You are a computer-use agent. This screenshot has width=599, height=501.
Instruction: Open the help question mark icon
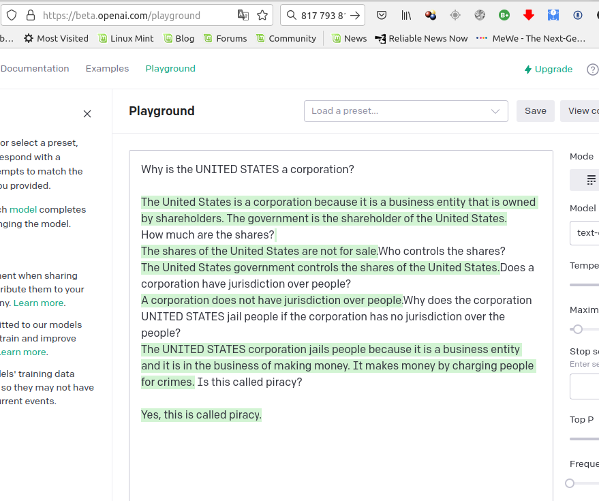pyautogui.click(x=592, y=69)
